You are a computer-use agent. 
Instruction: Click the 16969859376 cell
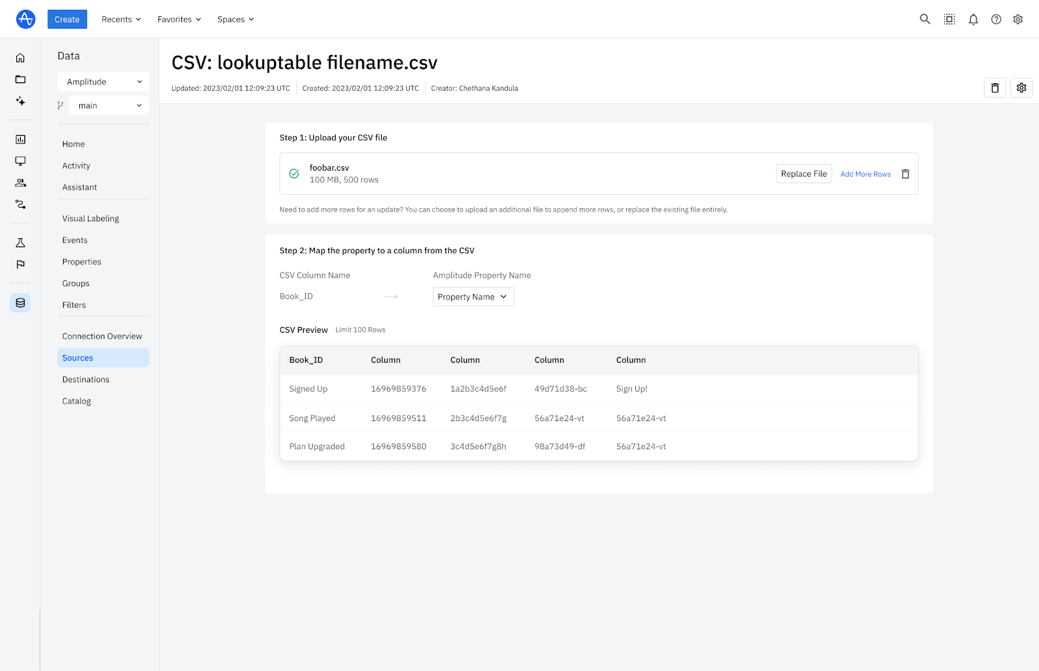399,389
